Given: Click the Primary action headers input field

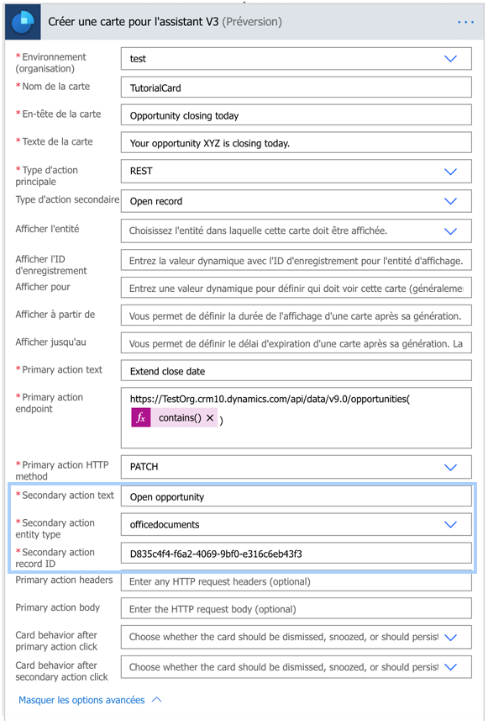Looking at the screenshot, I should coord(296,581).
